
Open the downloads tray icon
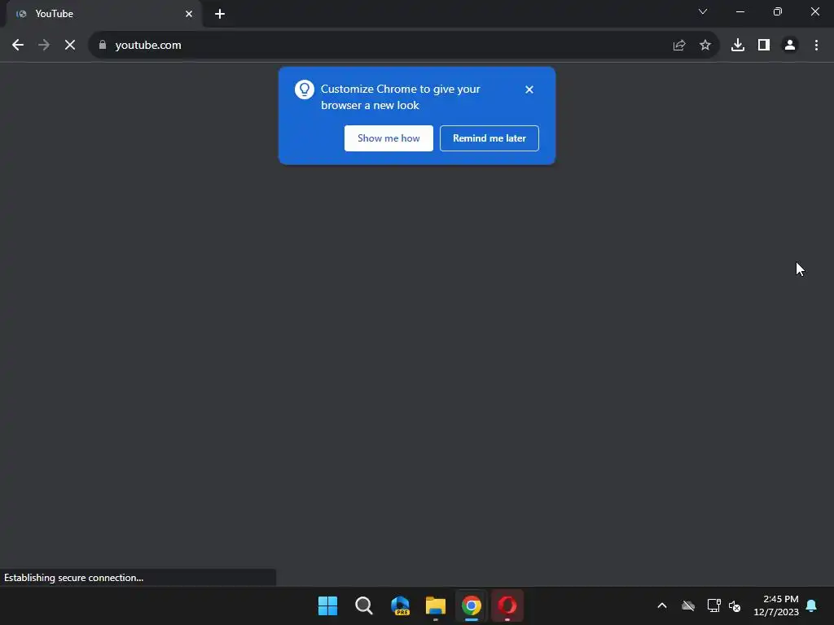[x=738, y=46]
